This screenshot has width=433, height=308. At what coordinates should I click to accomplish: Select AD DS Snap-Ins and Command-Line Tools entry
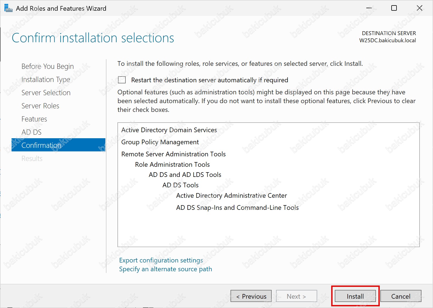click(x=237, y=208)
